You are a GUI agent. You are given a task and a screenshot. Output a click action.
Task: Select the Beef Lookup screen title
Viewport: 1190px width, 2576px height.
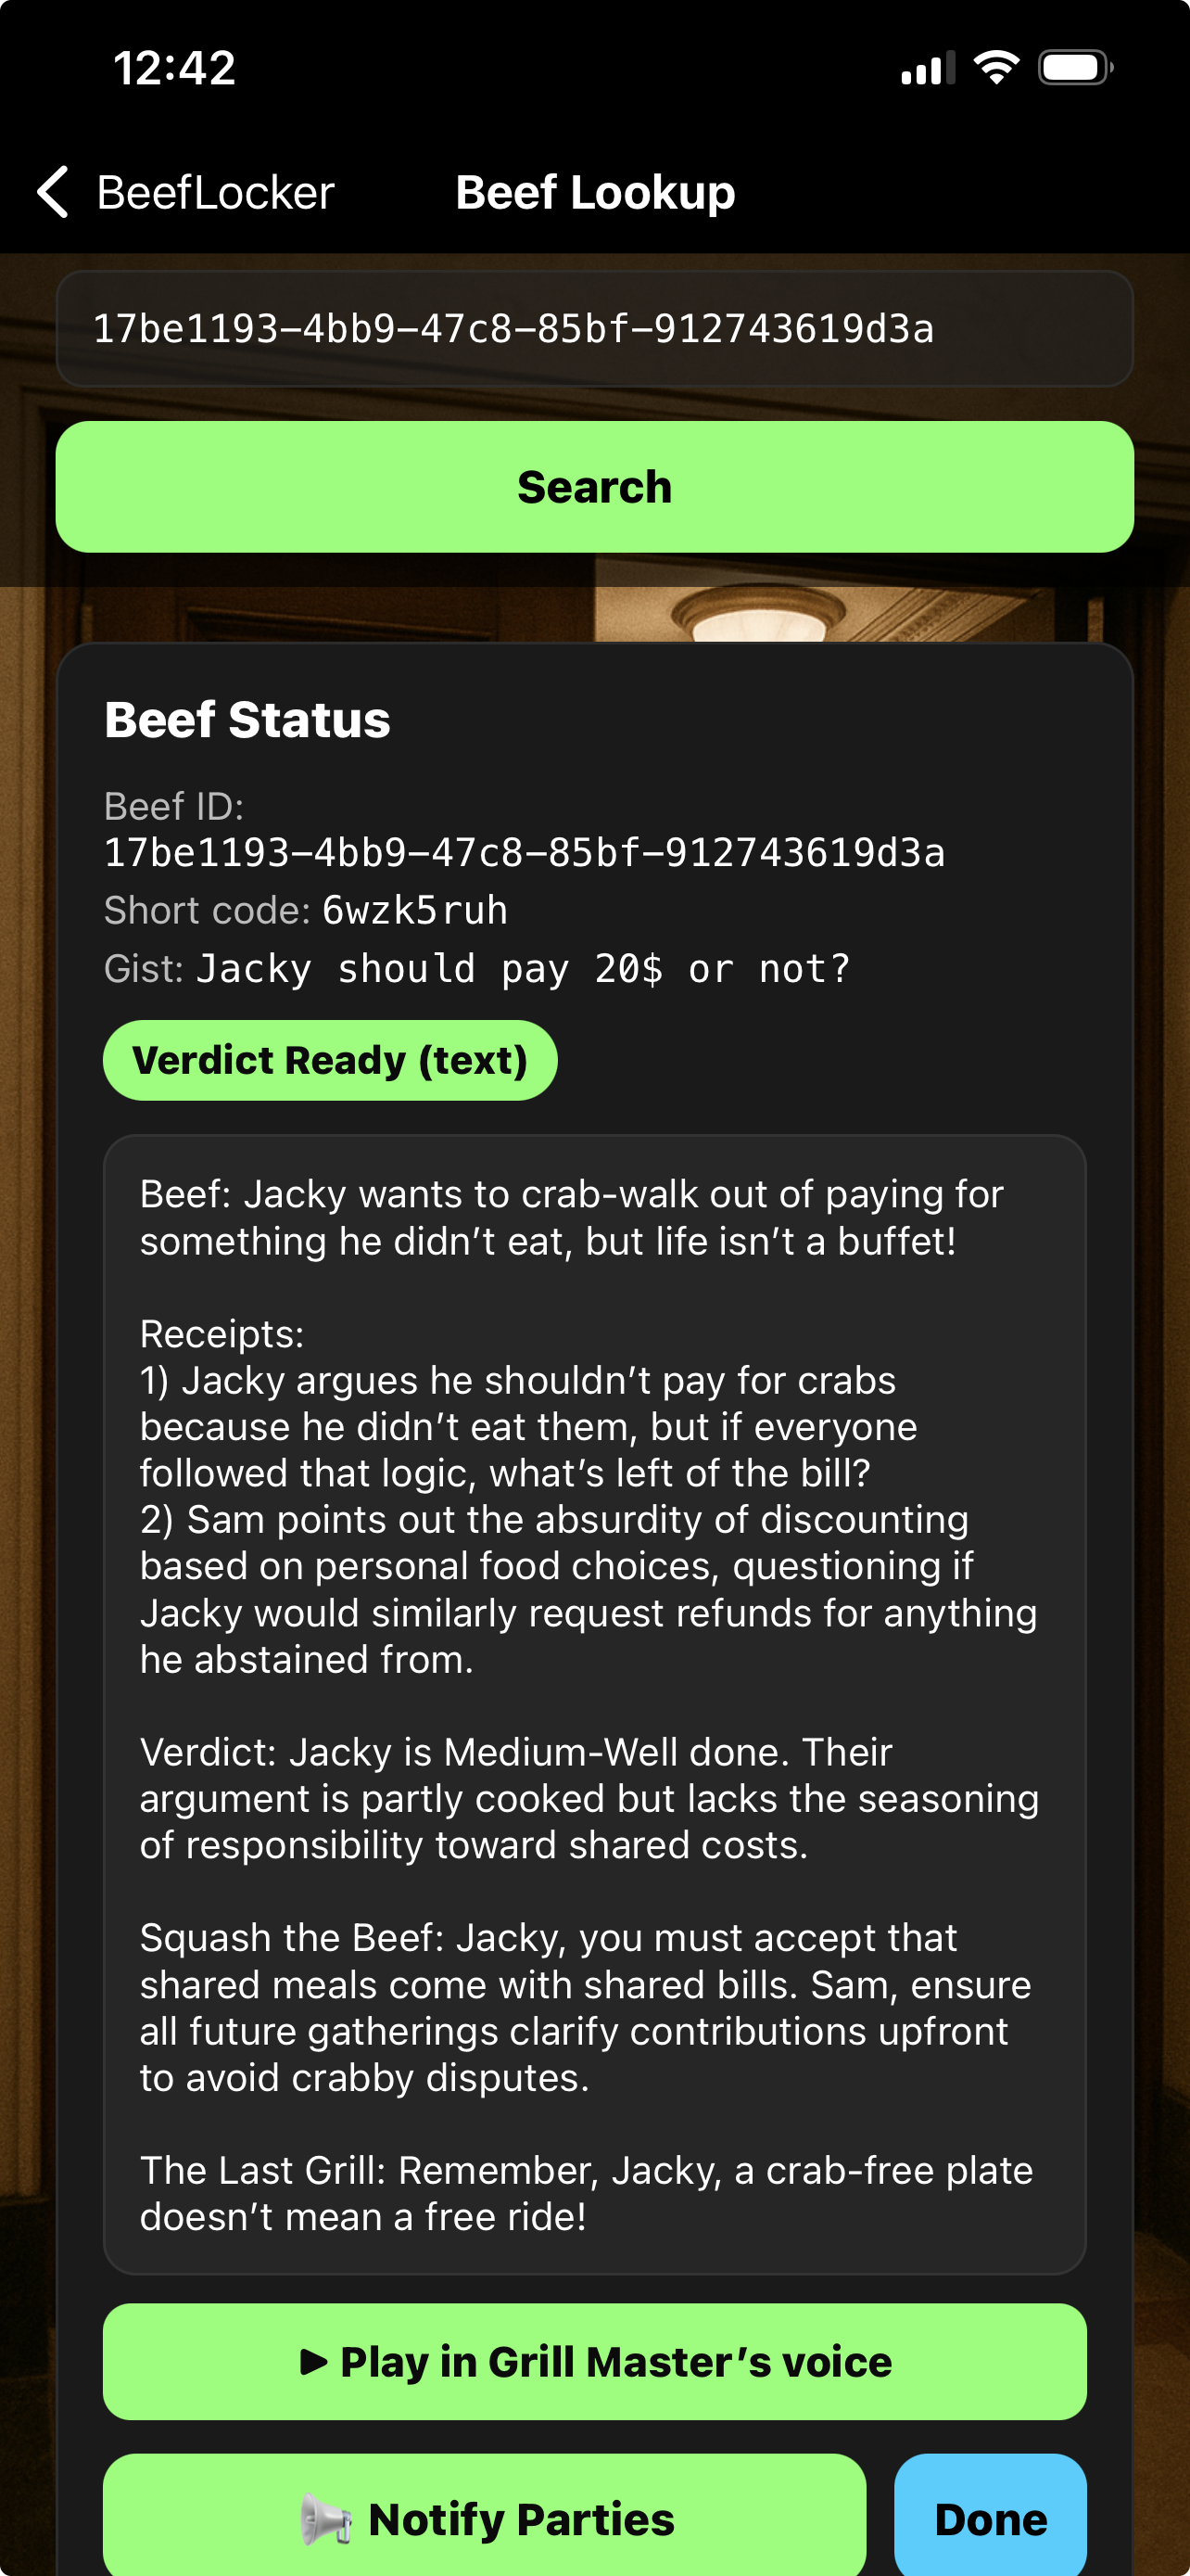coord(594,192)
